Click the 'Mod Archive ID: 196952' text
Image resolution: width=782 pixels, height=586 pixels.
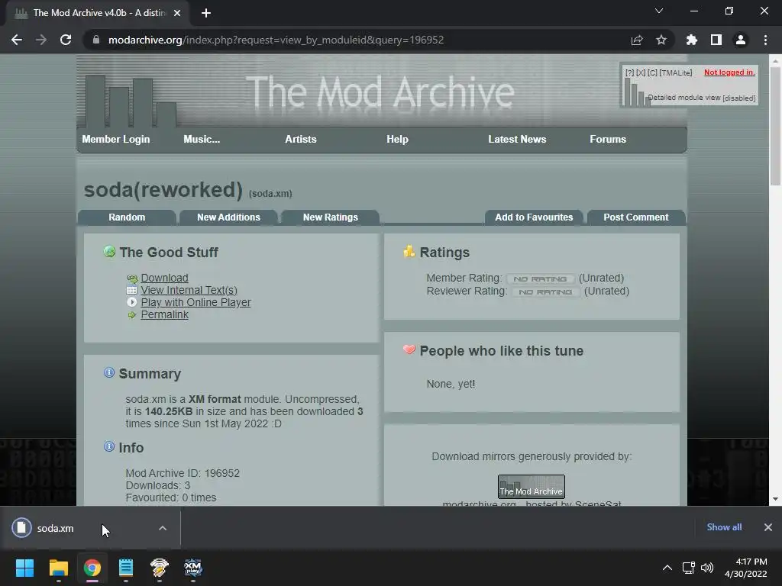click(x=183, y=473)
